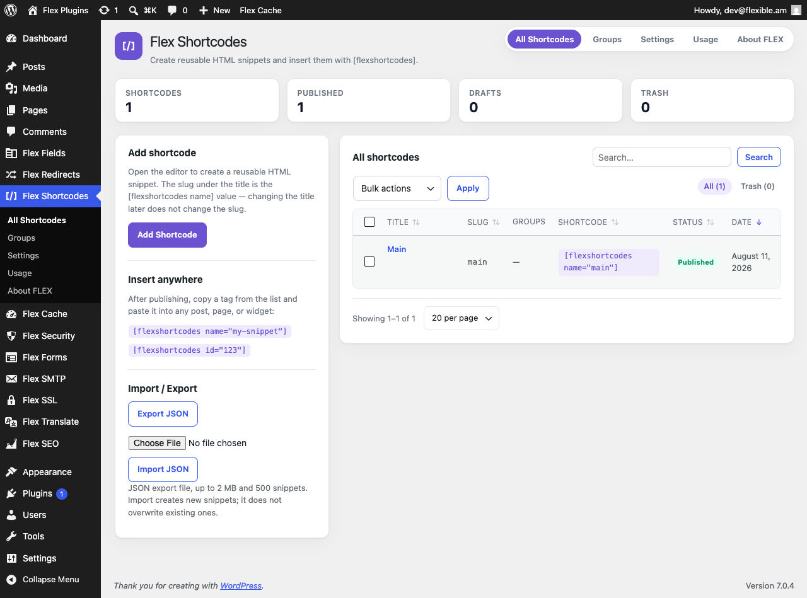Sort table by Status column

(694, 222)
